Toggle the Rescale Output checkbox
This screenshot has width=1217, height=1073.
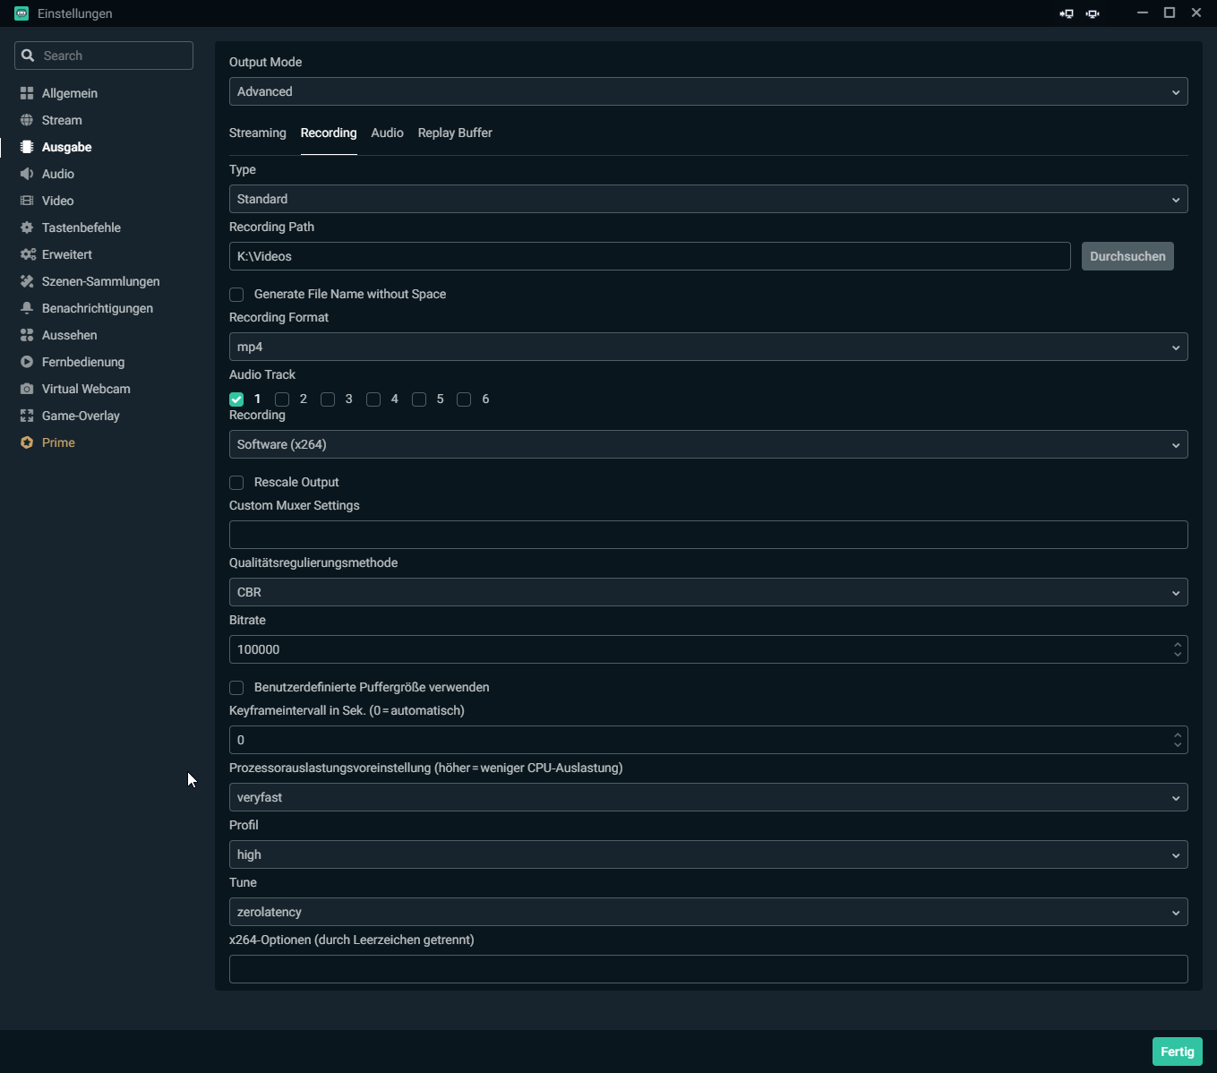tap(236, 483)
